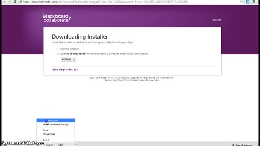Choose 'Show in folder' menu entry
Image resolution: width=260 pixels, height=146 pixels.
[x=56, y=134]
